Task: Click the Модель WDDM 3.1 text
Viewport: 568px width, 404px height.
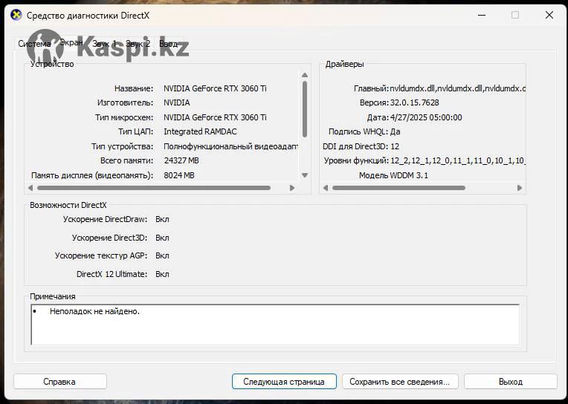Action: click(393, 175)
